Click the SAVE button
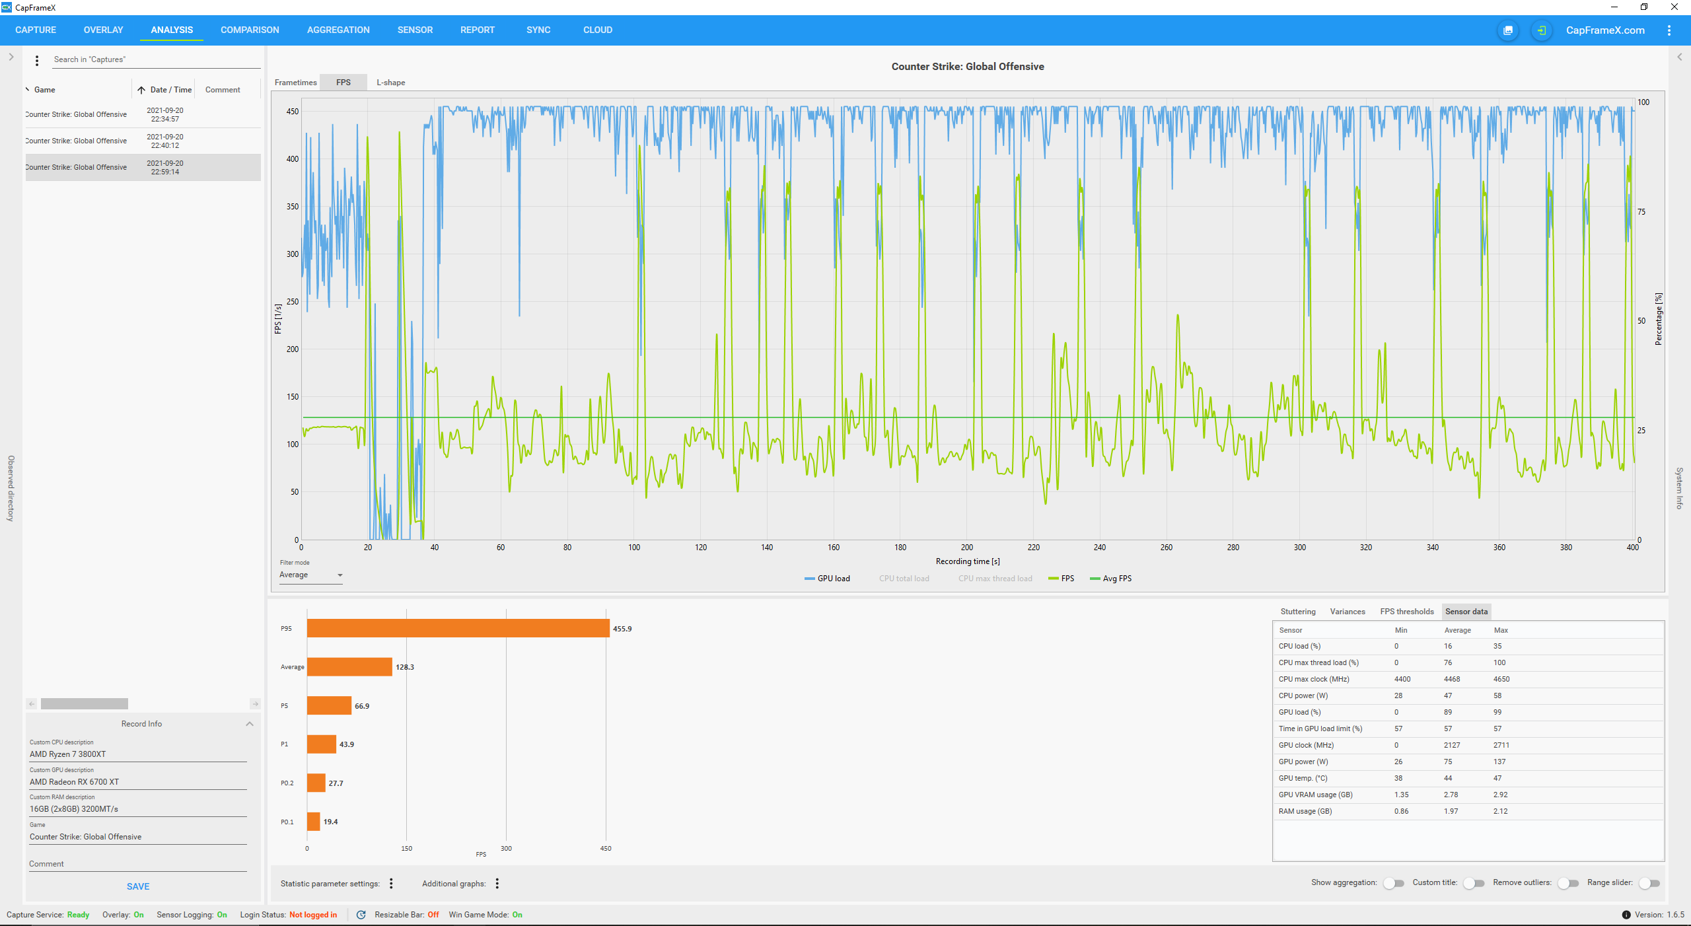This screenshot has width=1691, height=926. [138, 886]
